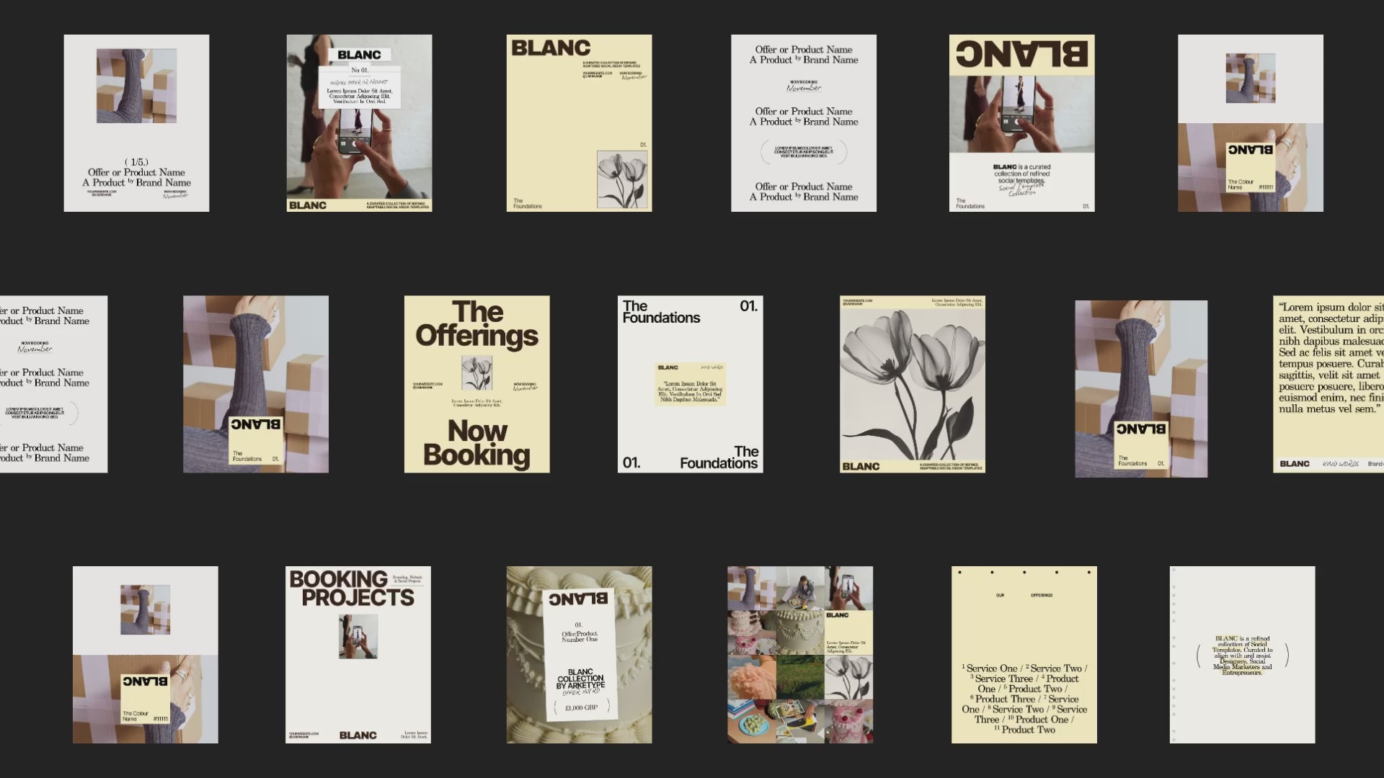
Task: Open the No 01. phone photo template
Action: 359,123
